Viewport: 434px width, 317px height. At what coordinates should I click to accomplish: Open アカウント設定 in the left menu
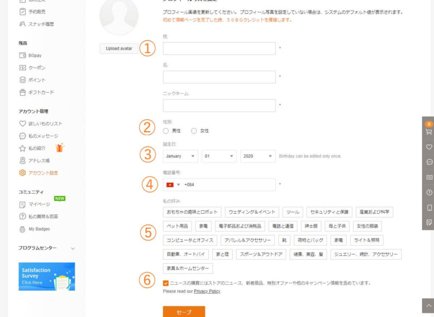coord(43,173)
